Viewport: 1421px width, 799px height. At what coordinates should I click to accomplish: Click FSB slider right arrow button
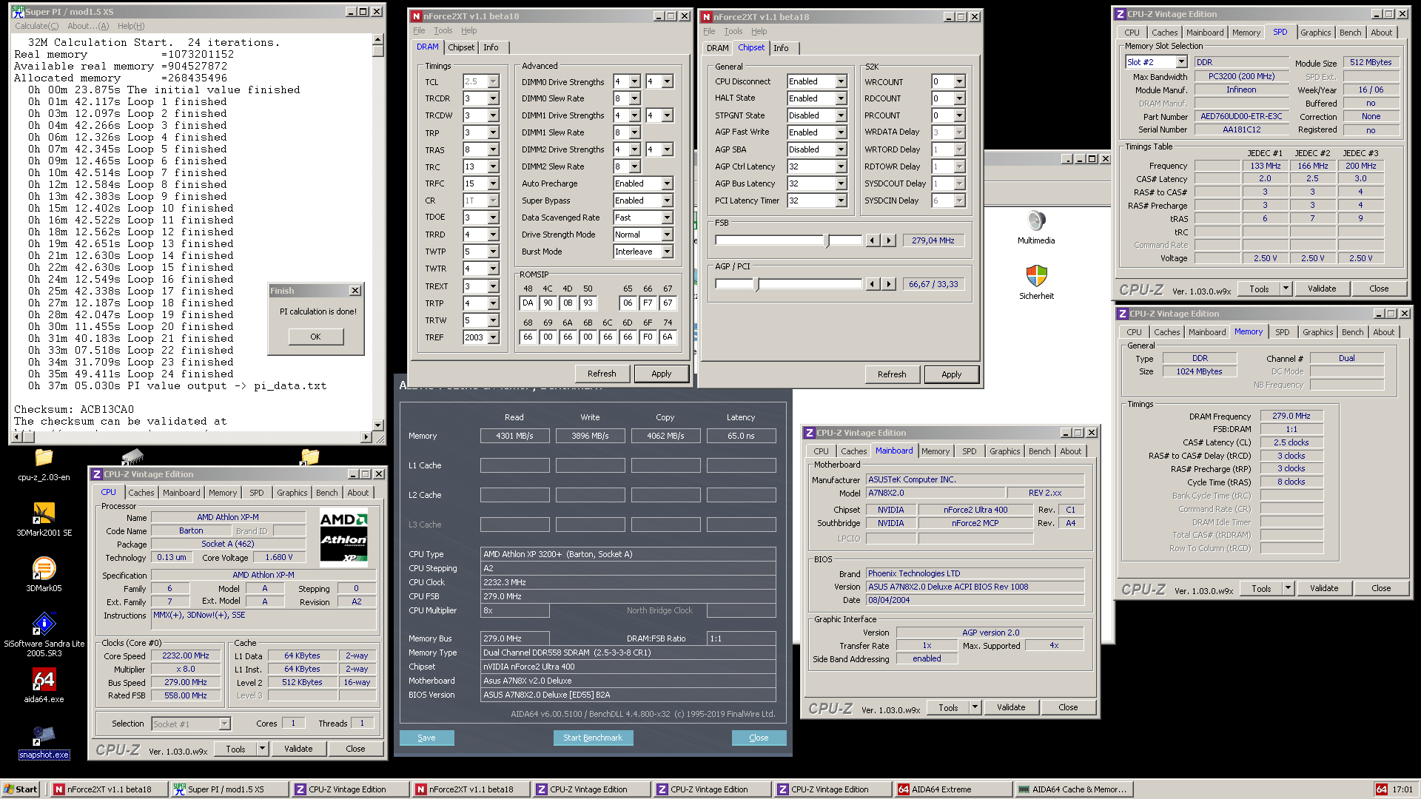(889, 240)
